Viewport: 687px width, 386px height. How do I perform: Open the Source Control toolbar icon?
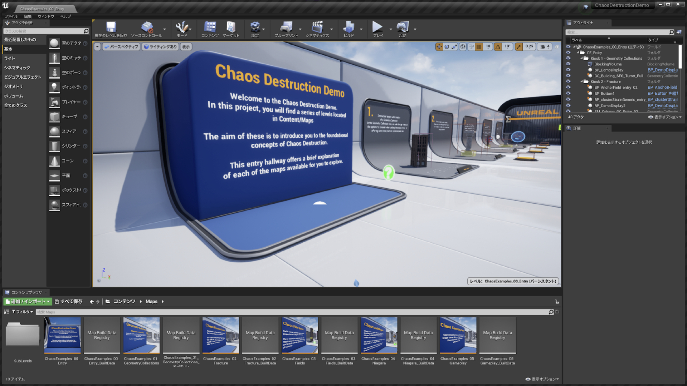pyautogui.click(x=147, y=27)
